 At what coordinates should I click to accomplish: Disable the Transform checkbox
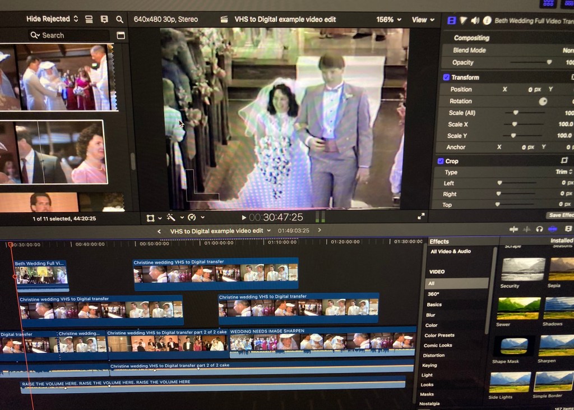446,77
